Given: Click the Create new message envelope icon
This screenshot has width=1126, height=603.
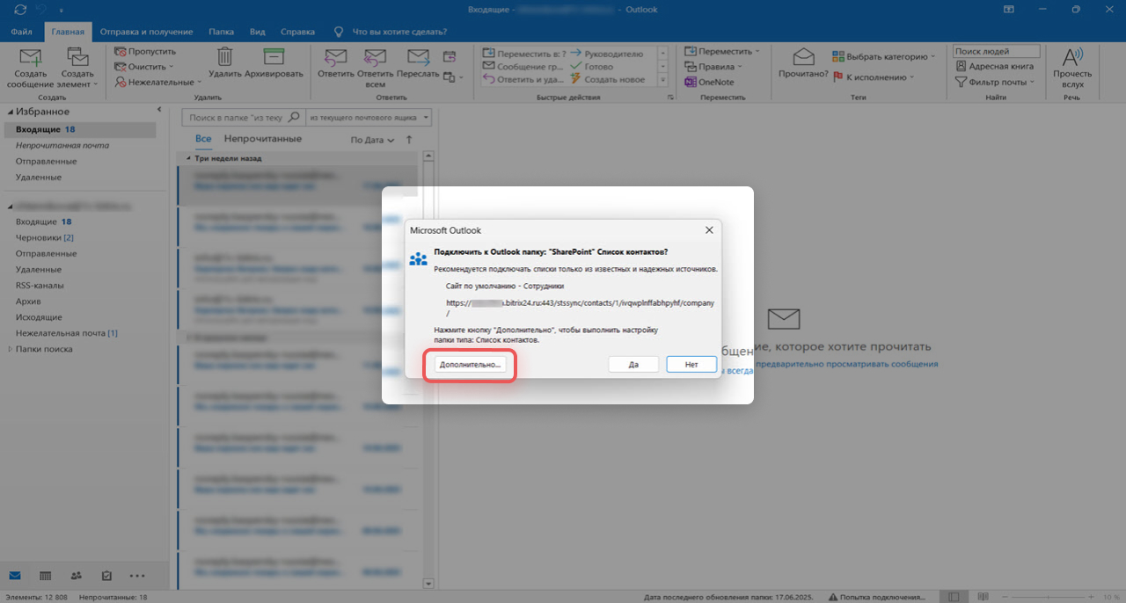Looking at the screenshot, I should tap(32, 58).
